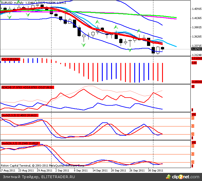Click the up fractal arrow near 14 Sep
Viewport: 202px width, 181px height.
[x=98, y=22]
